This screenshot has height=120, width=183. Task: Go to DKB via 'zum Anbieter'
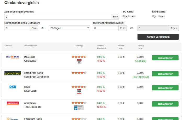(165, 88)
